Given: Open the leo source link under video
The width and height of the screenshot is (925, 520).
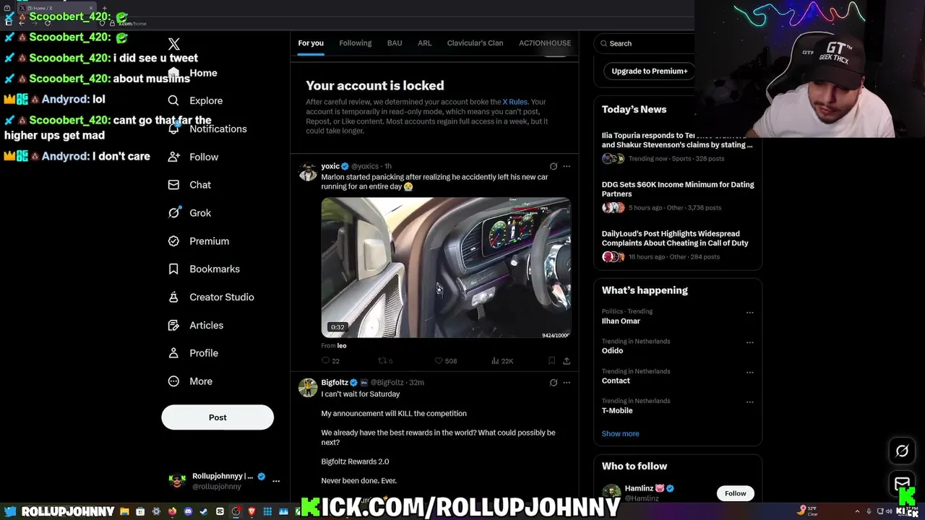Looking at the screenshot, I should pyautogui.click(x=342, y=346).
